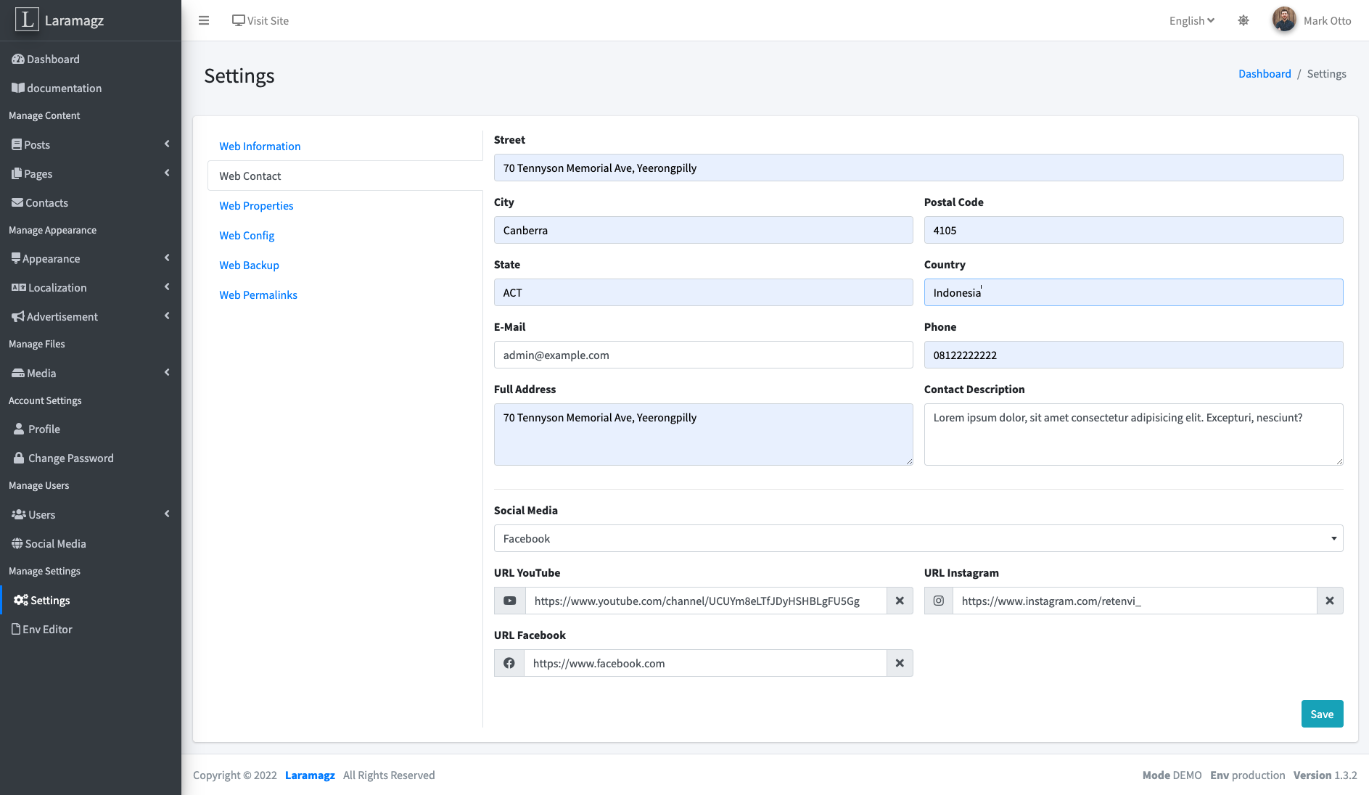The height and width of the screenshot is (795, 1369).
Task: Switch to the Web Properties tab
Action: click(x=256, y=205)
